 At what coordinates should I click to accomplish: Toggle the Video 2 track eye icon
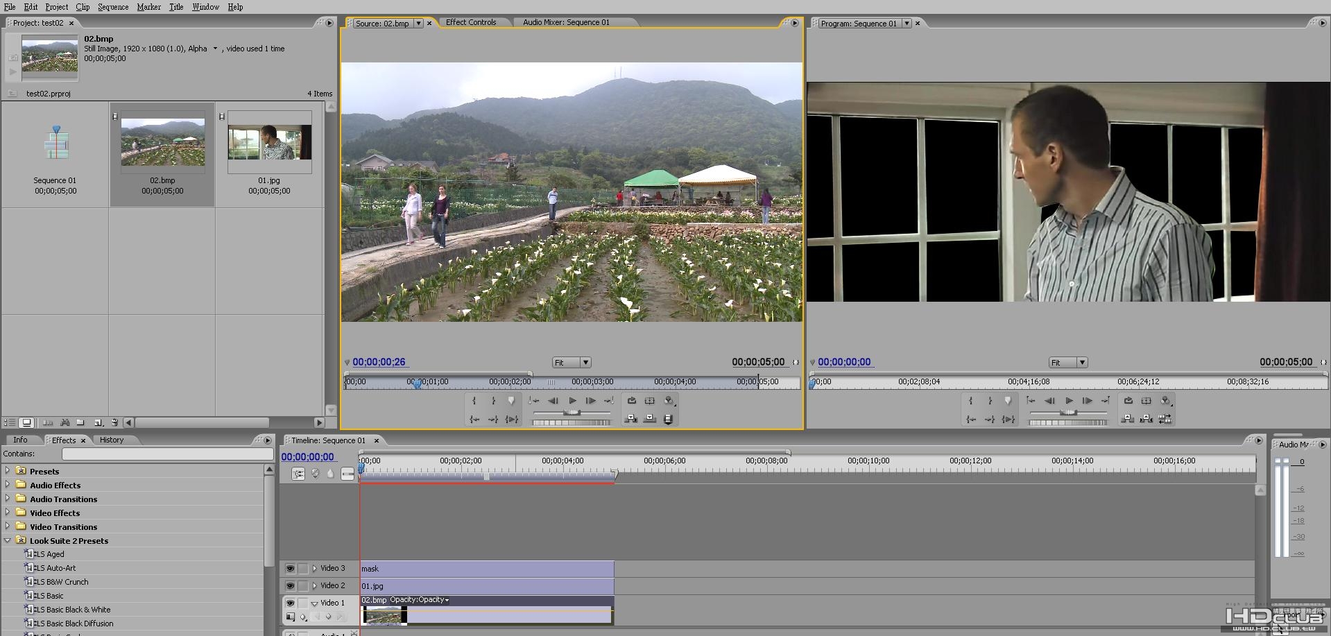pyautogui.click(x=290, y=586)
